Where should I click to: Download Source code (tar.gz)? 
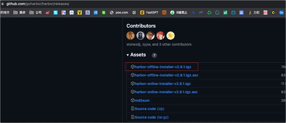(152, 117)
